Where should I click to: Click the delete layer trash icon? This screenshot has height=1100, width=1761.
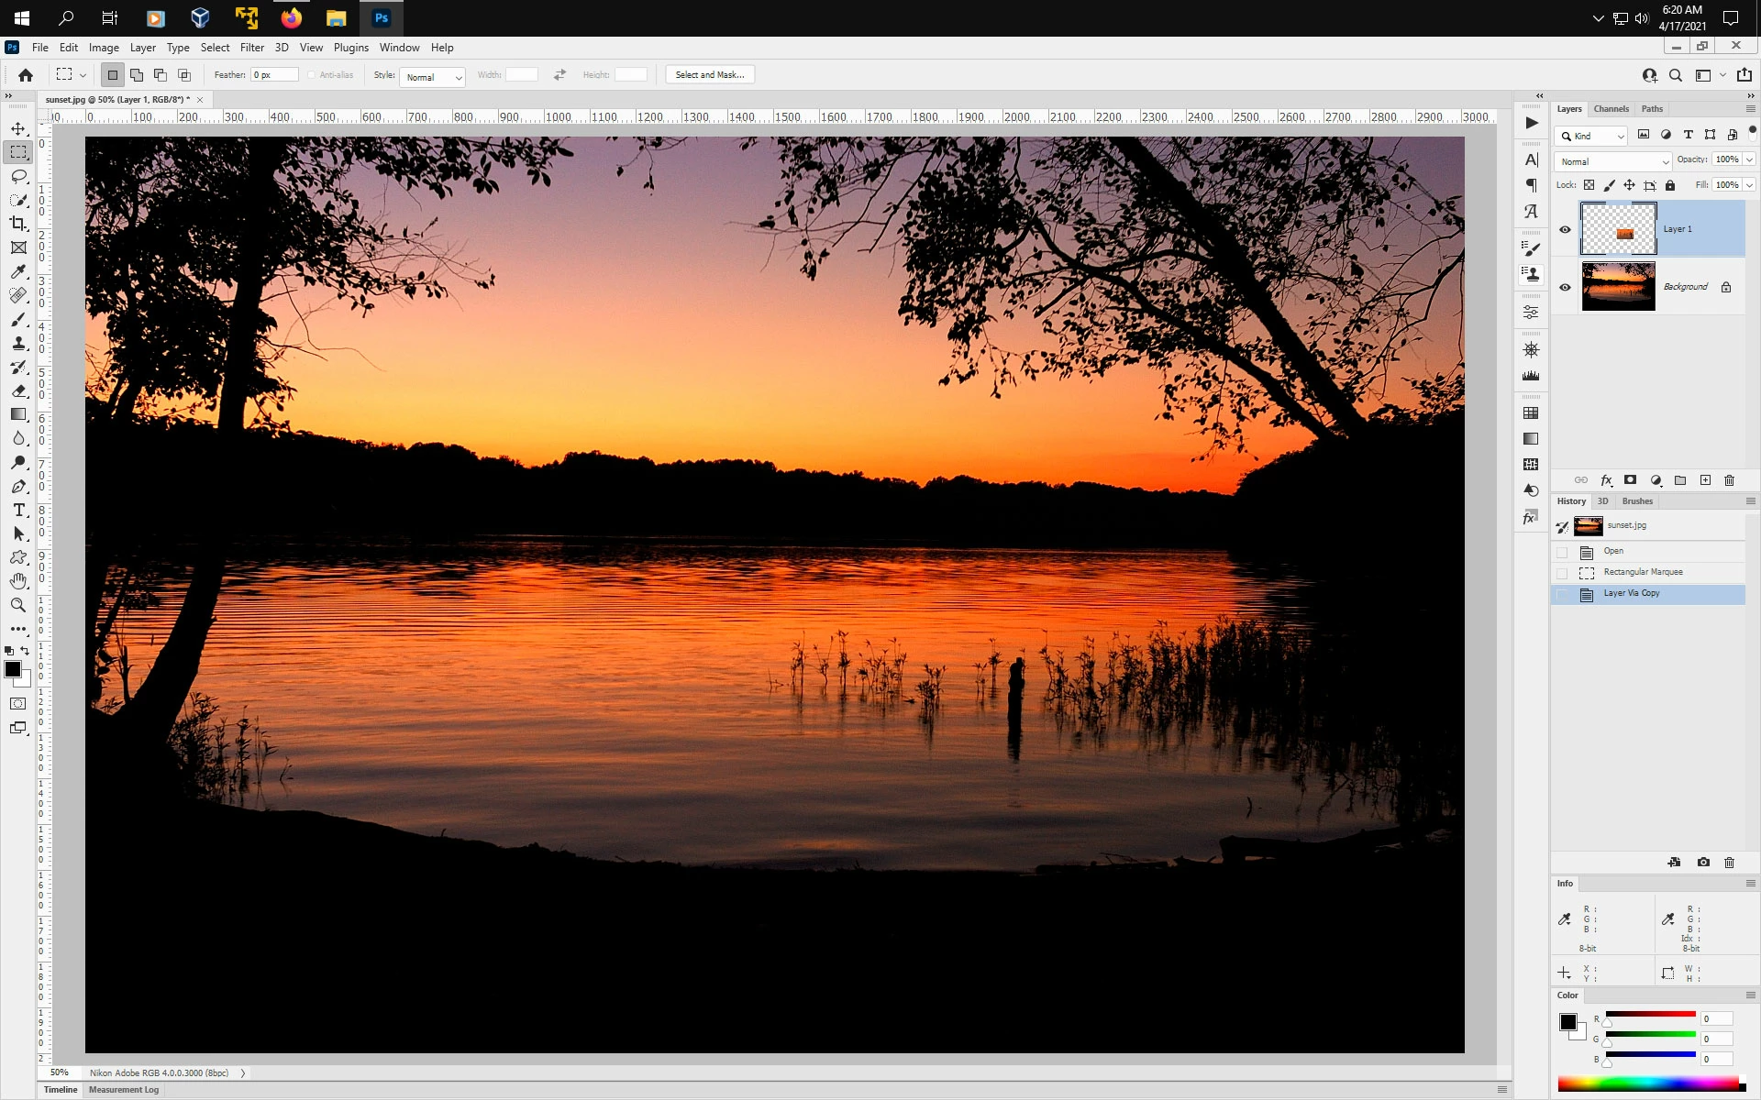click(x=1729, y=480)
